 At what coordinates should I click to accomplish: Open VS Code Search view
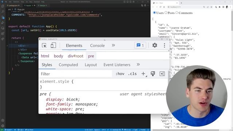point(3,12)
